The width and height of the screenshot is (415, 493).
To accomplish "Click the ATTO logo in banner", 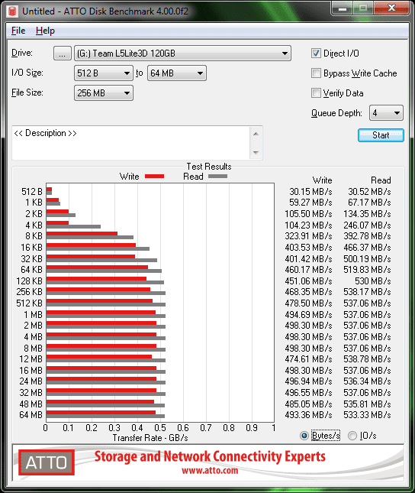I will point(47,462).
